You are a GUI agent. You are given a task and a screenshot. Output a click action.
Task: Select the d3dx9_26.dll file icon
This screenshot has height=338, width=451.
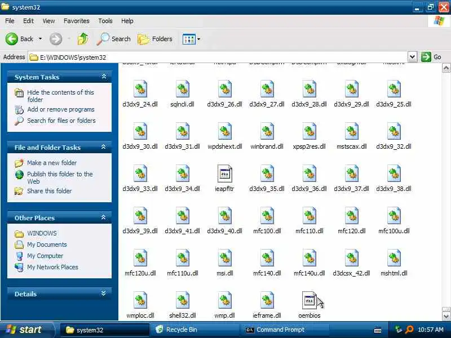tap(225, 89)
